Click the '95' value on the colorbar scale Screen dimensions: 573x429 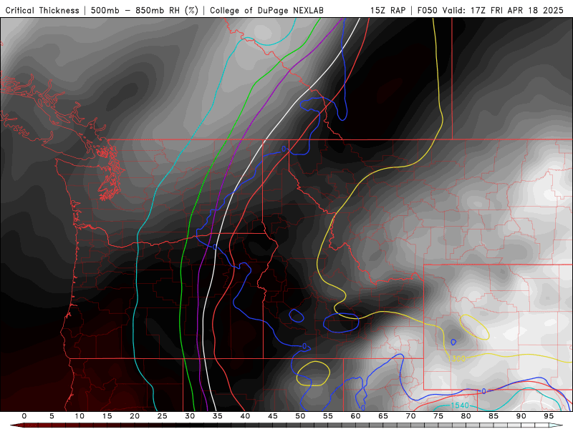549,416
